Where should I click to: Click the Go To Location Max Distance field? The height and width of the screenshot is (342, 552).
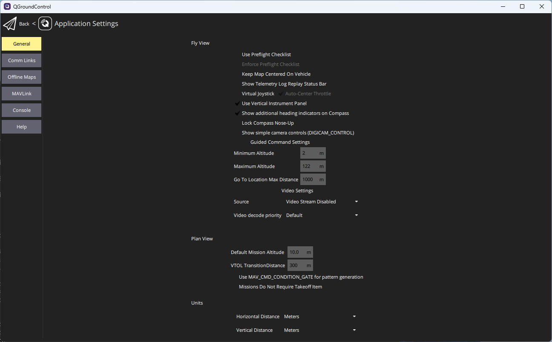point(313,180)
